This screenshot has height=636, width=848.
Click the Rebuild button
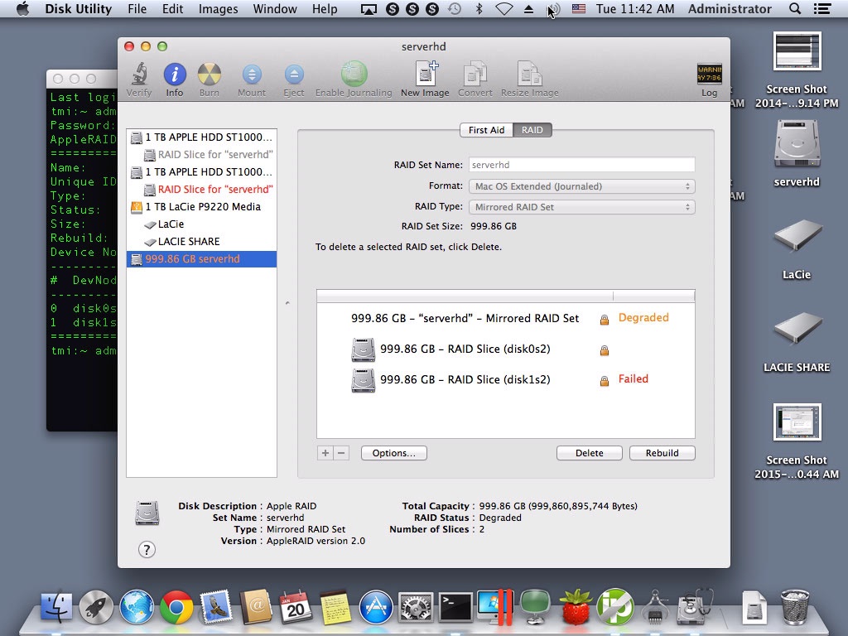point(662,453)
